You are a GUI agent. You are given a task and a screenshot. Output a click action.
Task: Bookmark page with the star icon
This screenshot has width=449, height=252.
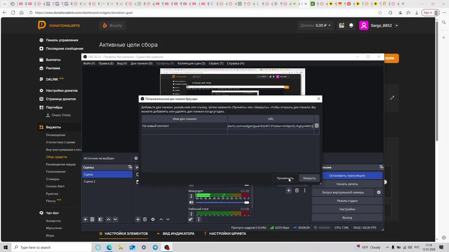pyautogui.click(x=380, y=13)
